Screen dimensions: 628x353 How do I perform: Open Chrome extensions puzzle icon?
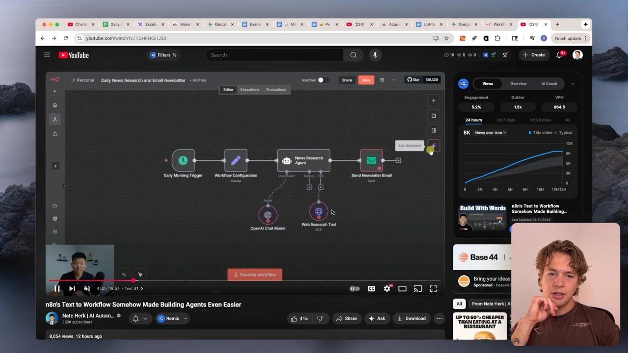pos(497,38)
